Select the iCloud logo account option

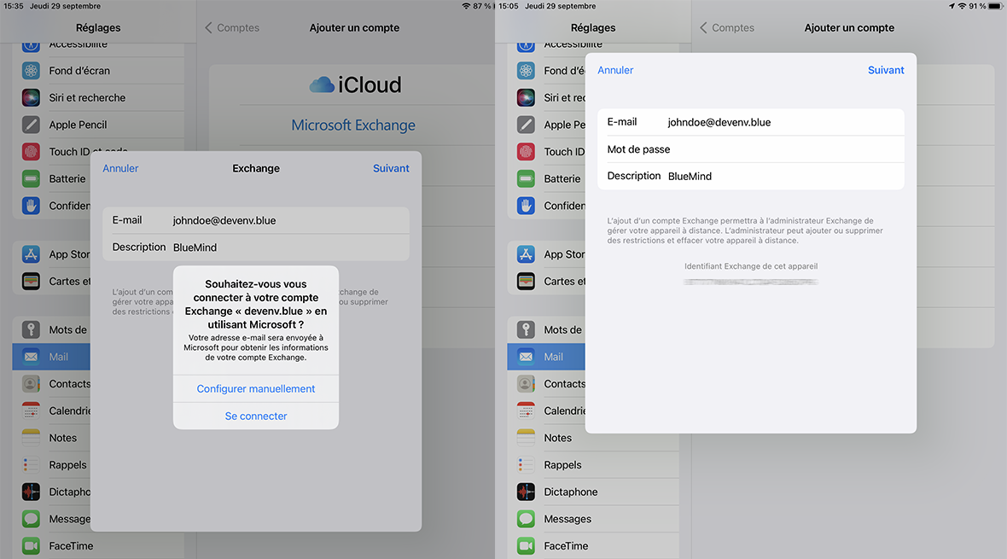click(354, 85)
